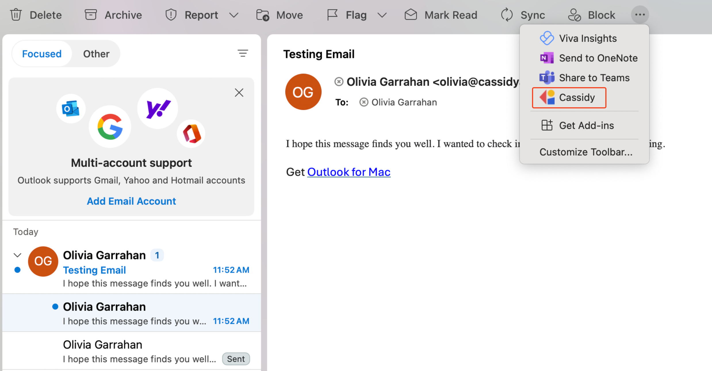Viewport: 712px width, 371px height.
Task: Collapse the Olivia Garrahan conversation chevron
Action: (17, 255)
